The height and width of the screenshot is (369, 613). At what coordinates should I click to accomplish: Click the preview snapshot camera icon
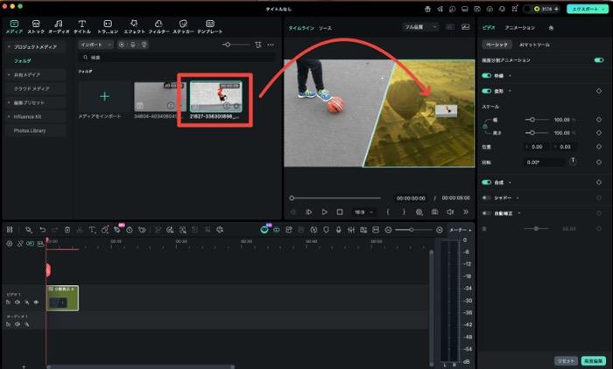click(434, 212)
